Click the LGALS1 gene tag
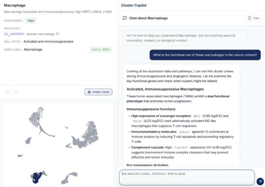Viewport: 265px width, 187px height. coord(184,132)
